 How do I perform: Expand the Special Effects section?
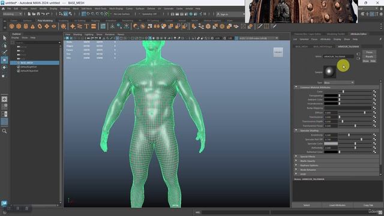click(296, 157)
